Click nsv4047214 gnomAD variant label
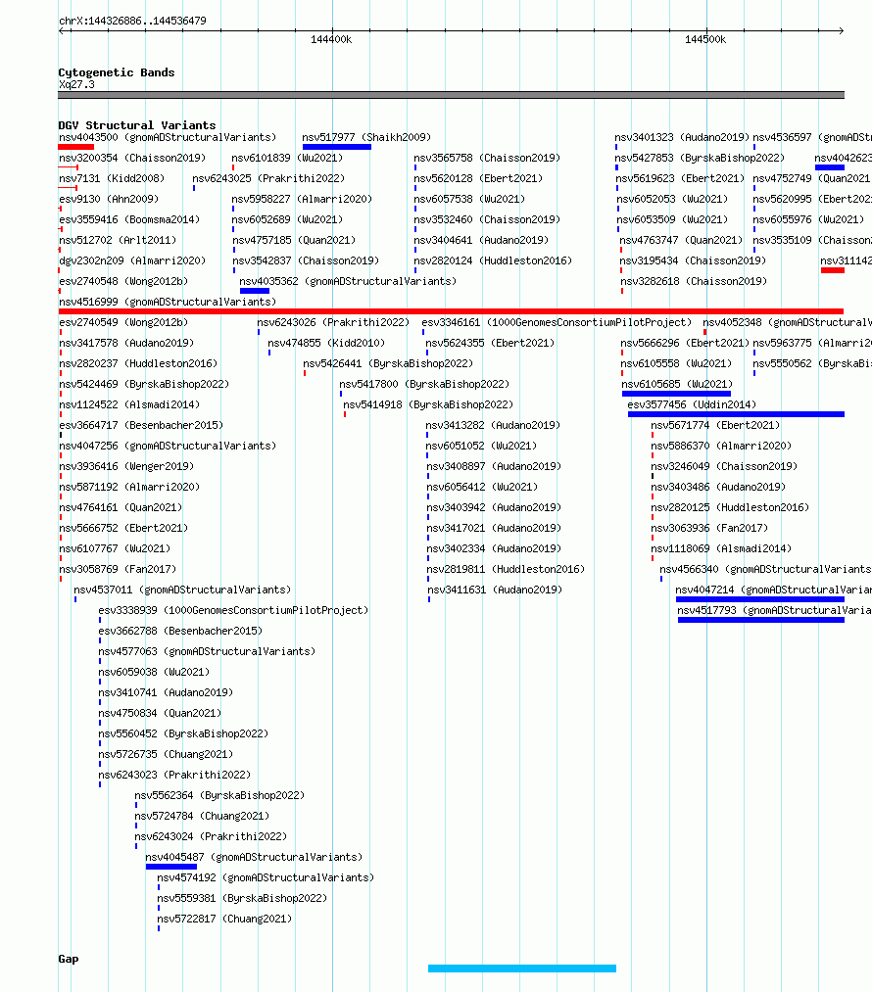 pos(773,590)
